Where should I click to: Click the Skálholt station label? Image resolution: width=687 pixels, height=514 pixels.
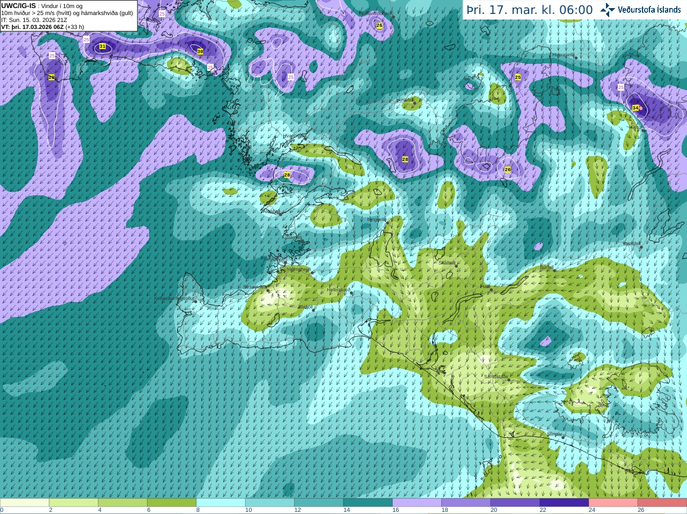coord(447,263)
